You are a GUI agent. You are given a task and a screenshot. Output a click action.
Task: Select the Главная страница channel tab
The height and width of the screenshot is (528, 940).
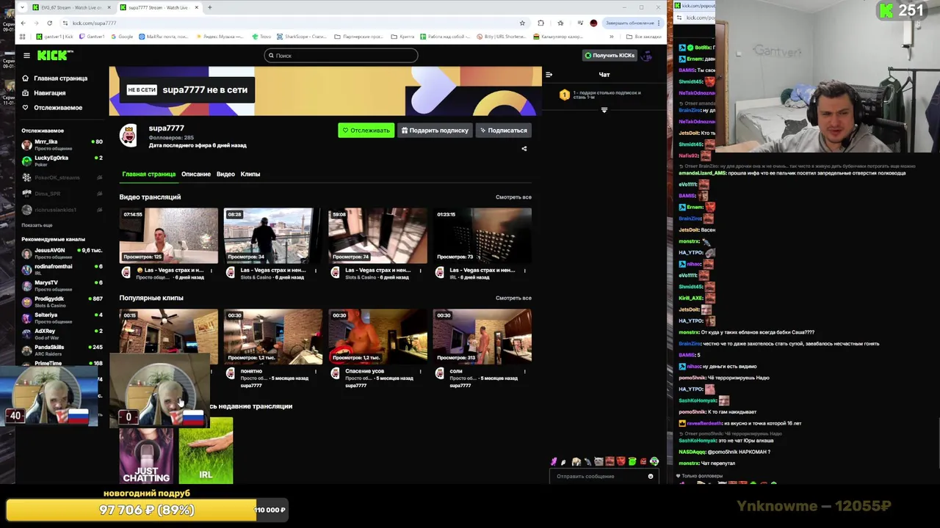(x=149, y=175)
